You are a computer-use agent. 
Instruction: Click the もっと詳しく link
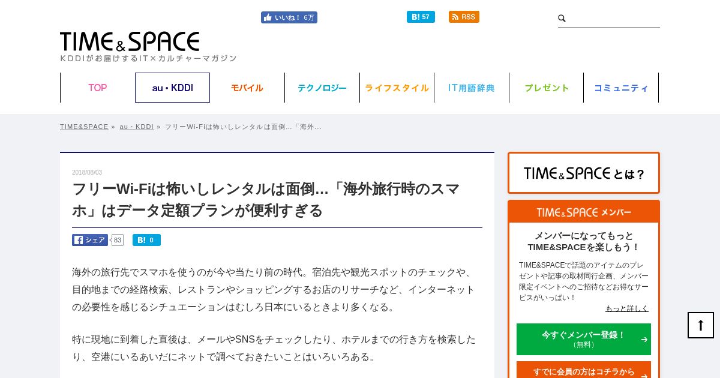click(x=627, y=308)
